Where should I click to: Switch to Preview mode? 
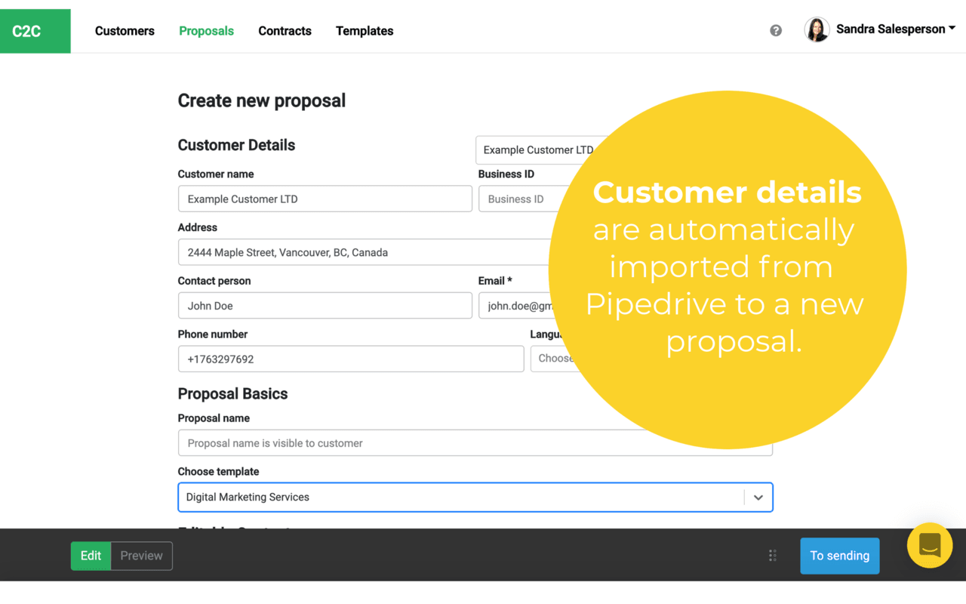coord(141,556)
